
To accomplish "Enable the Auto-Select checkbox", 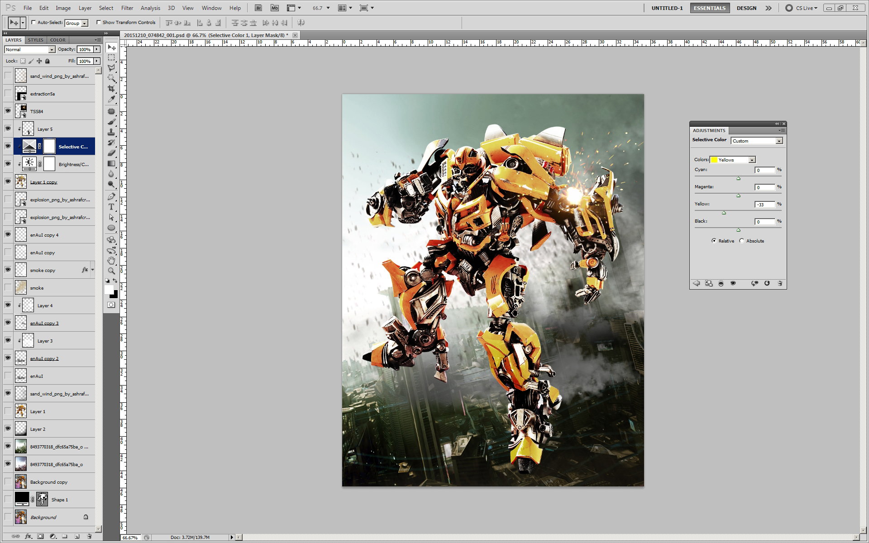I will click(x=33, y=22).
